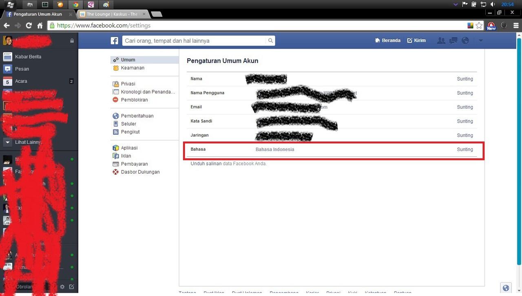Click the Facebook logo
Screen dimensions: 522x296
(115, 41)
